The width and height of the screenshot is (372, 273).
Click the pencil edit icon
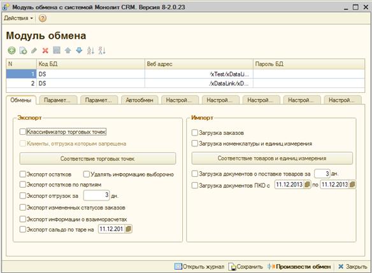tap(34, 50)
